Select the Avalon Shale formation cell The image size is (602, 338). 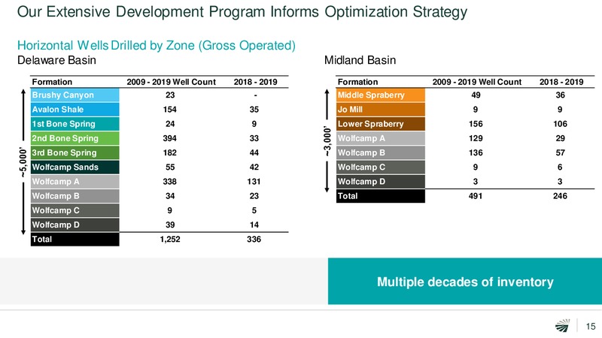pyautogui.click(x=74, y=110)
